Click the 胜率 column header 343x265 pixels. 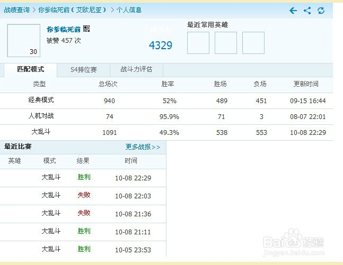click(x=168, y=84)
